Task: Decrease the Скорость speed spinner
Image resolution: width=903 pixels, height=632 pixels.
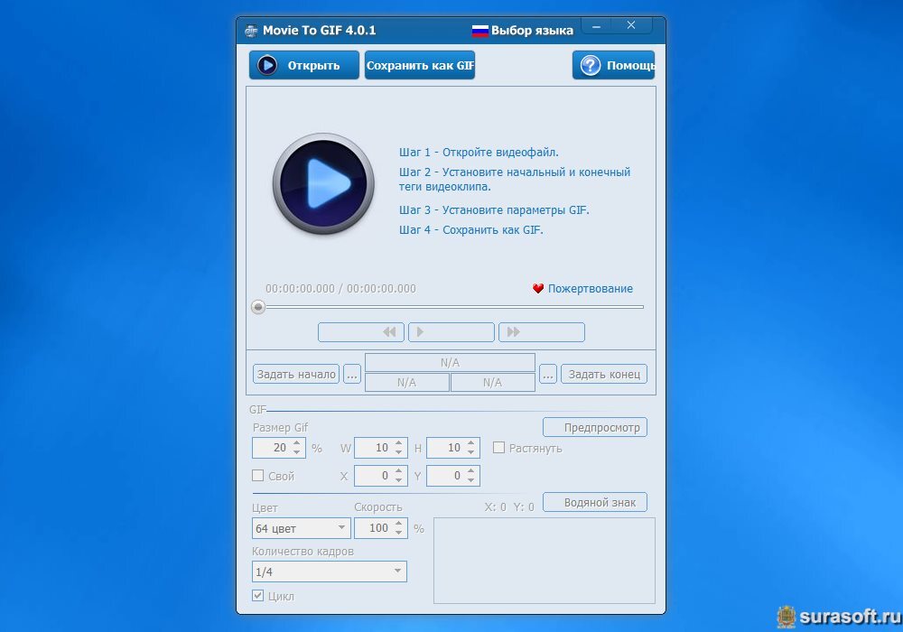Action: tap(398, 533)
